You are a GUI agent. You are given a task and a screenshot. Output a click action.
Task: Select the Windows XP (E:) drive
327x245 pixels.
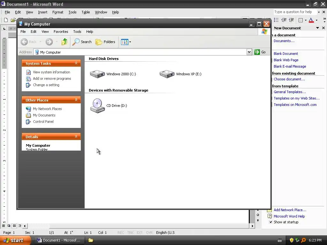(x=180, y=74)
